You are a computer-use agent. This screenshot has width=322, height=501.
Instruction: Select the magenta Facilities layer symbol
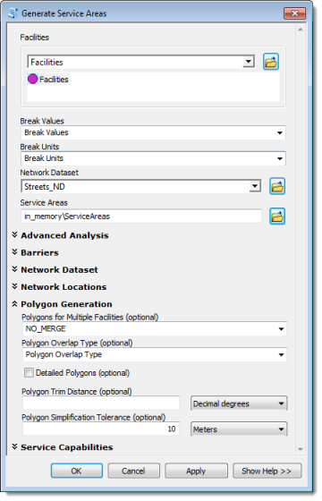click(32, 79)
